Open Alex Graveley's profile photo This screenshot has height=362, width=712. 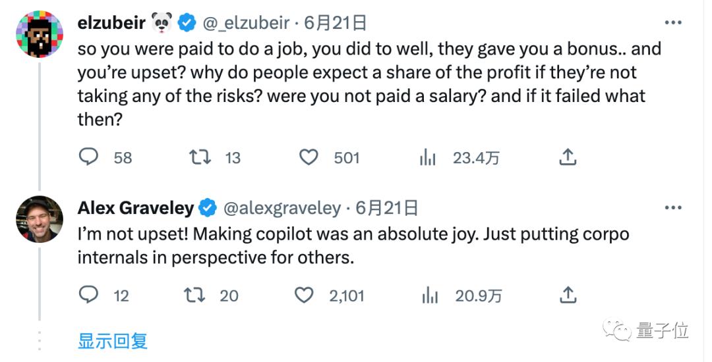tap(40, 219)
